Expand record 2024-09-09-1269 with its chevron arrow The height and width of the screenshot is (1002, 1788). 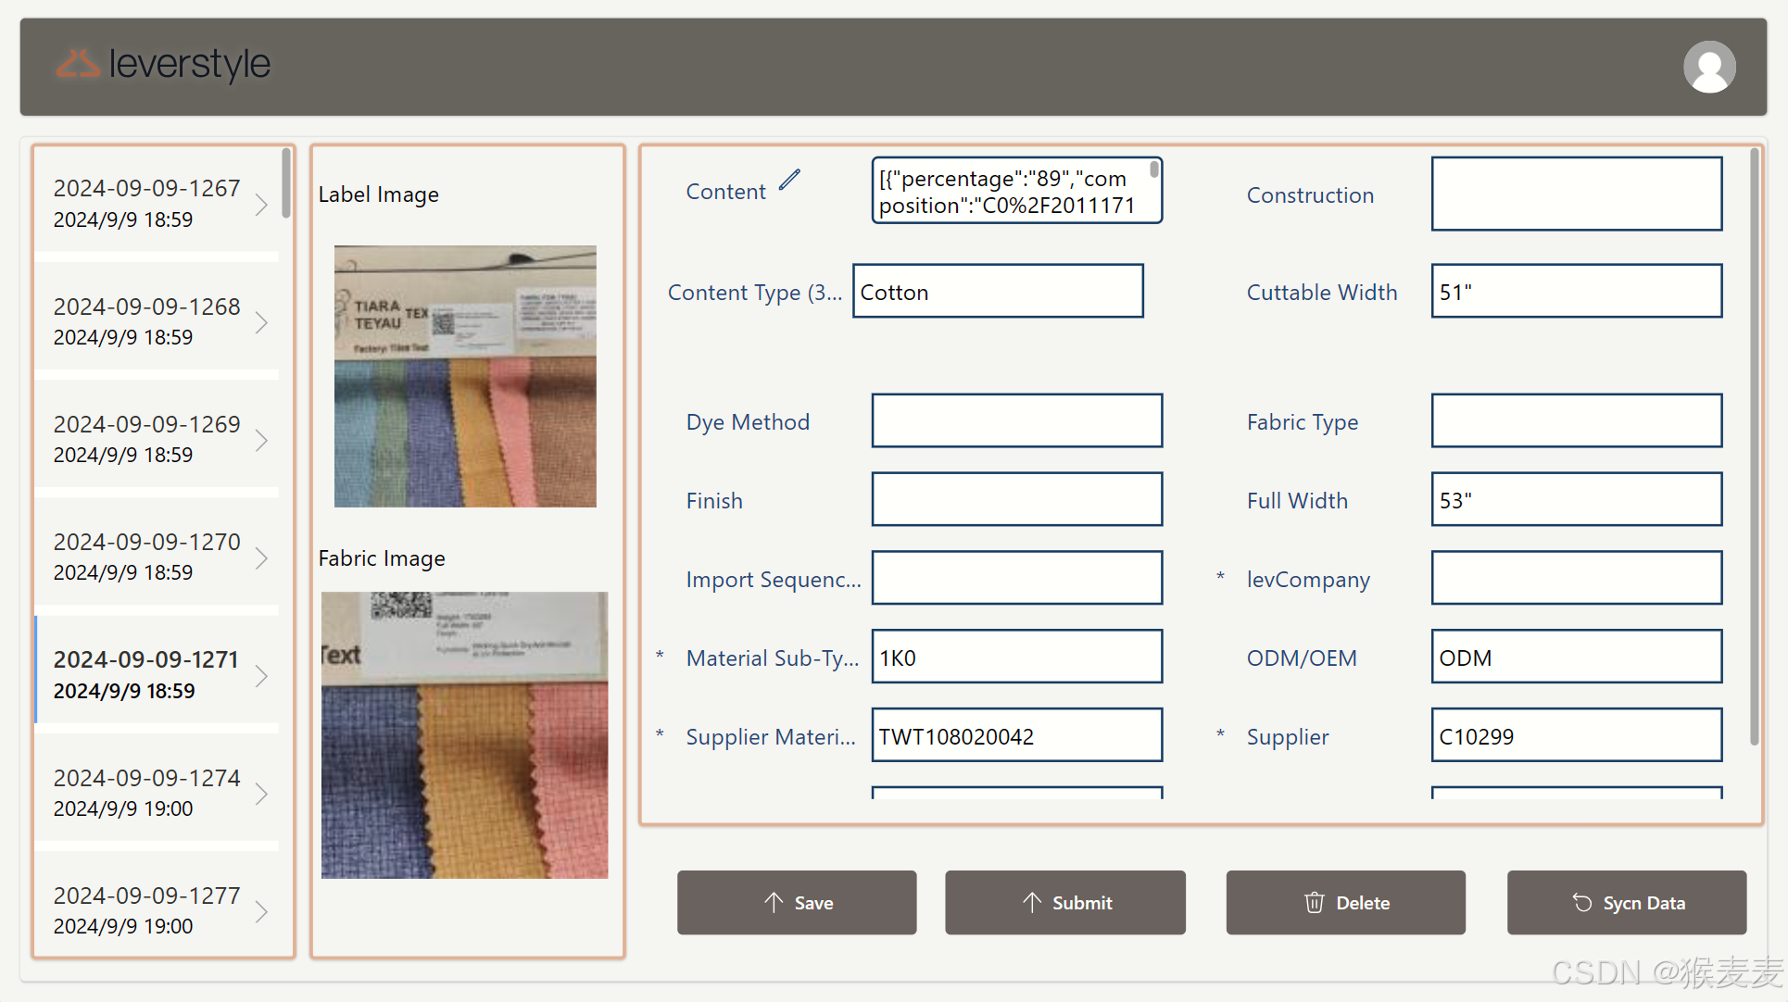[x=261, y=440]
